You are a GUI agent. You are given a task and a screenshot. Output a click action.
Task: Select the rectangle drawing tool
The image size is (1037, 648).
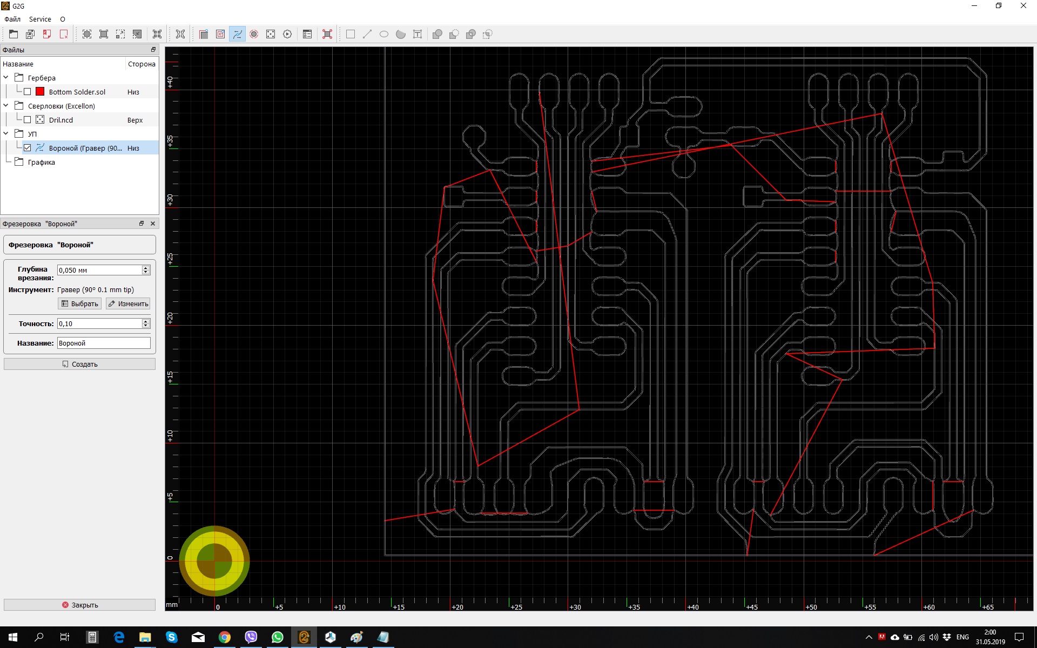point(351,34)
